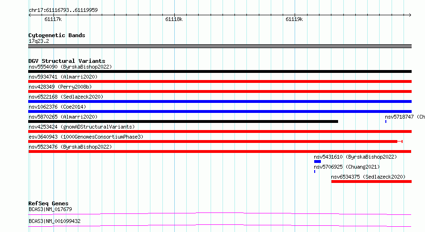
Task: Click the red bar under nsv5934741
Action: point(220,81)
